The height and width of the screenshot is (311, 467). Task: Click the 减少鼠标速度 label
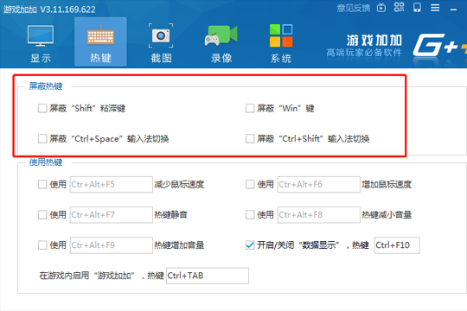click(x=179, y=185)
